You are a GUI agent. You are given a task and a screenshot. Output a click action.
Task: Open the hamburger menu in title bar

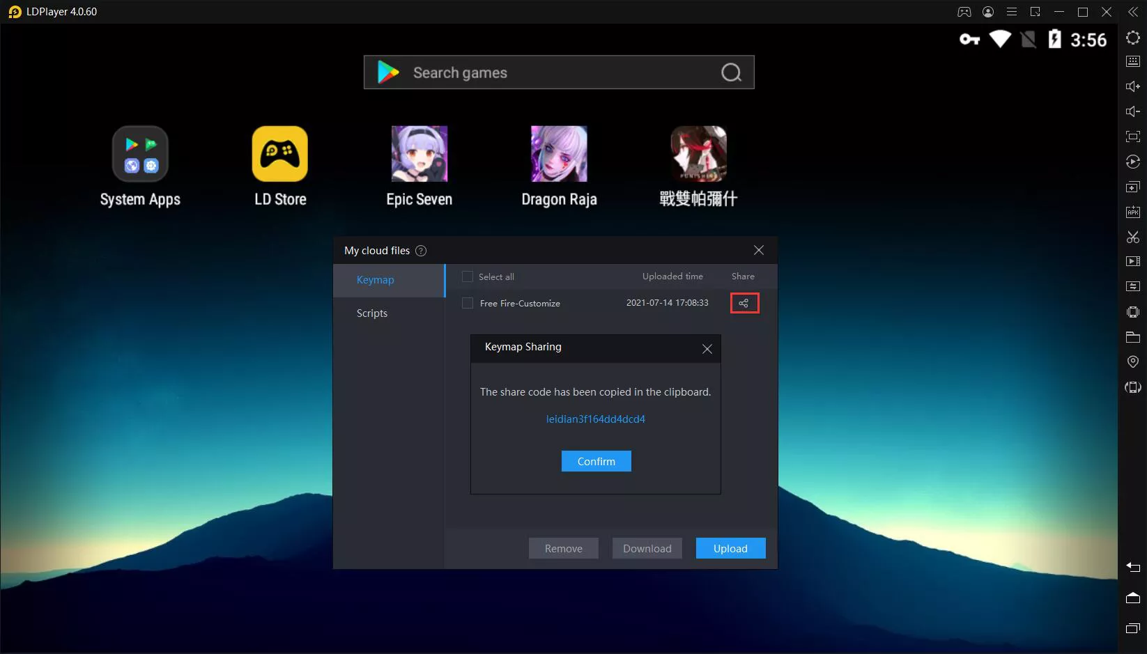click(1012, 12)
